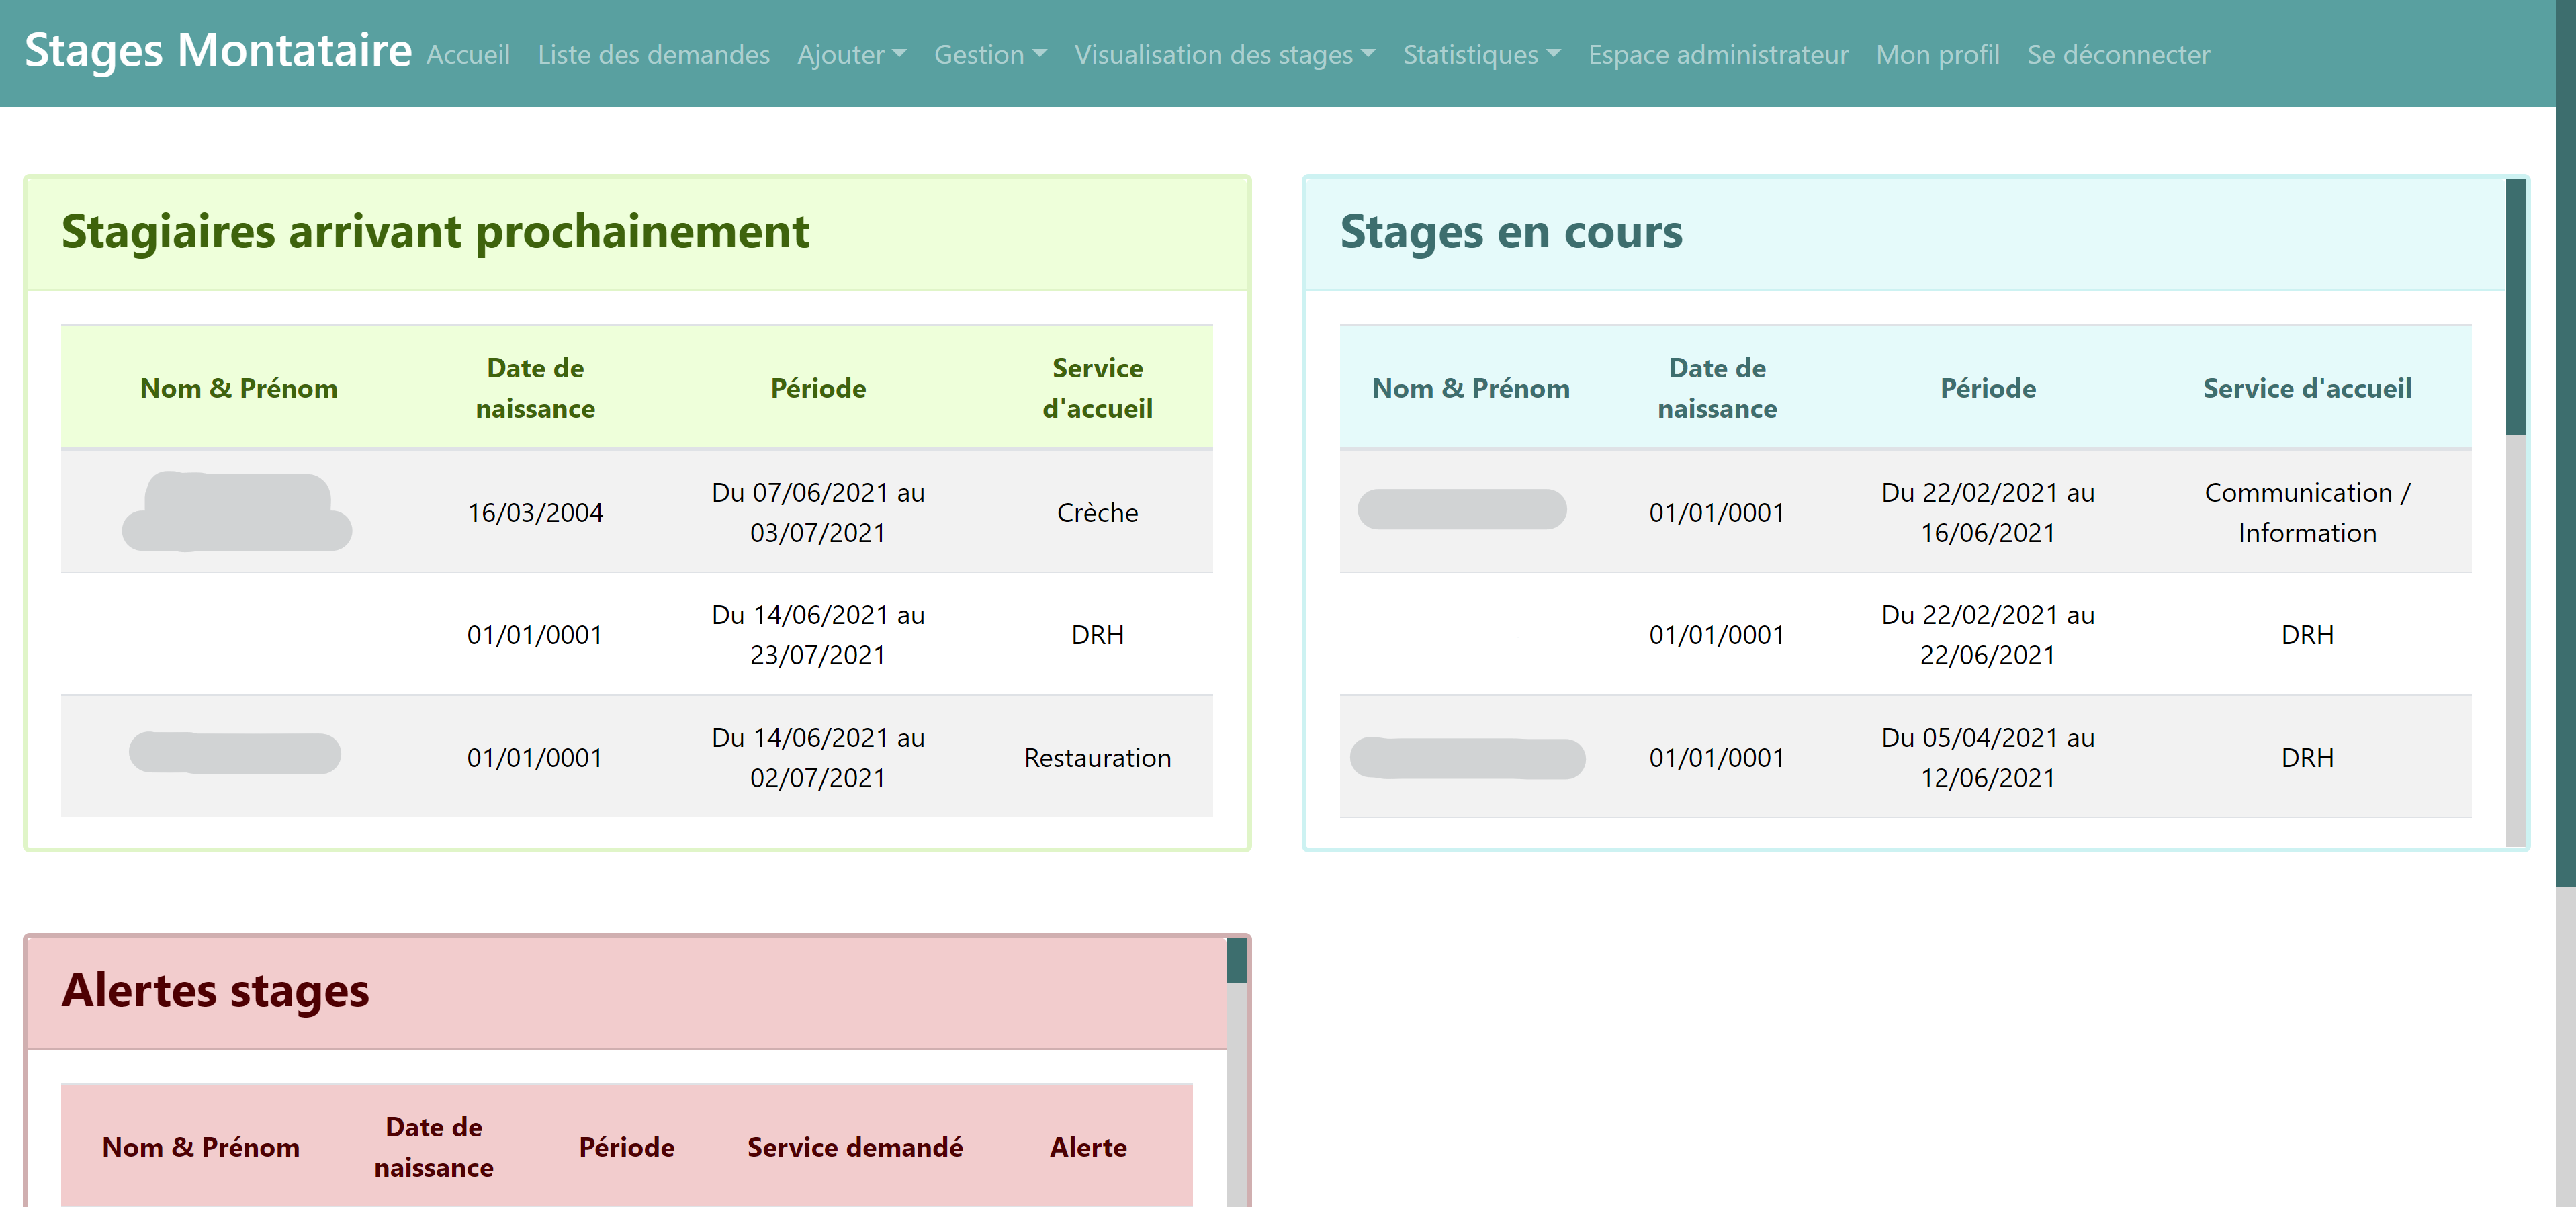Click Stagiaires arrivant prochainement heading
This screenshot has width=2576, height=1207.
point(435,232)
